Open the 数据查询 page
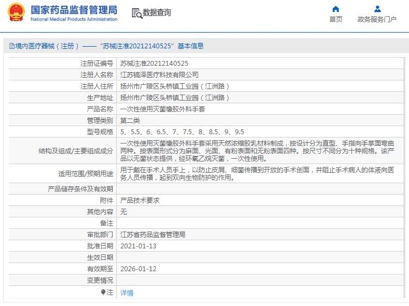Screen dimensions: 409x306 point(157,13)
